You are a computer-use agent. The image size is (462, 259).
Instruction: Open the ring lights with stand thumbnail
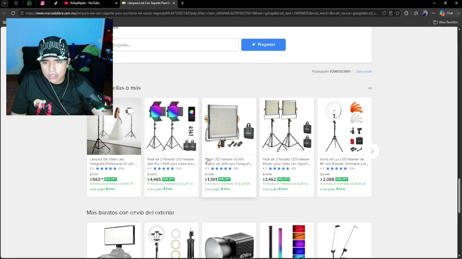171,240
